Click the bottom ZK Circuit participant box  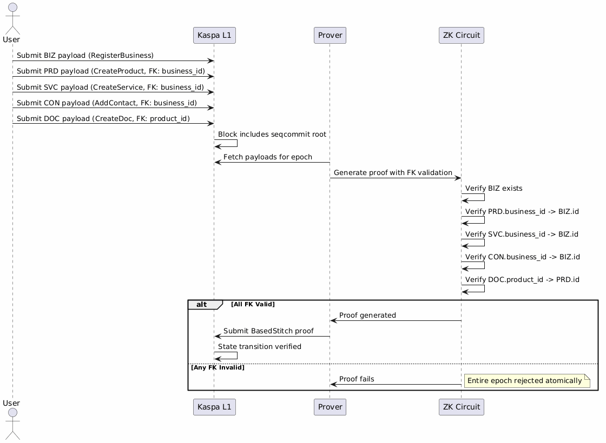[461, 407]
